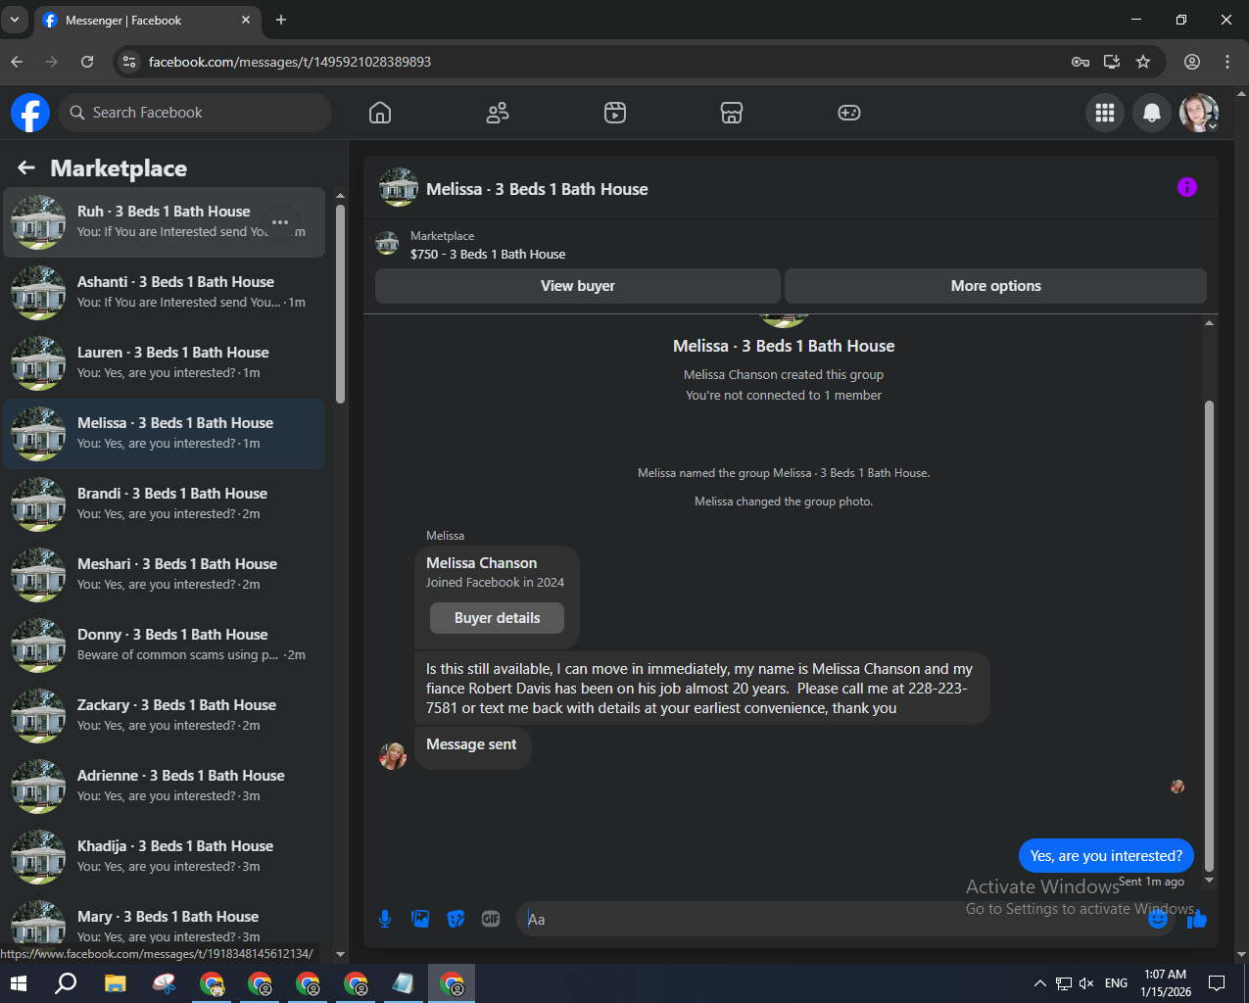Screen dimensions: 1249x1003
Task: Open the Marketplace storefront icon
Action: coord(732,113)
